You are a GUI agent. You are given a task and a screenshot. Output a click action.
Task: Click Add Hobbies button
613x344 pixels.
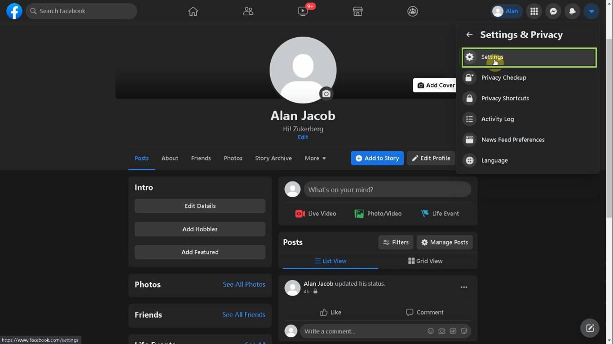point(200,229)
